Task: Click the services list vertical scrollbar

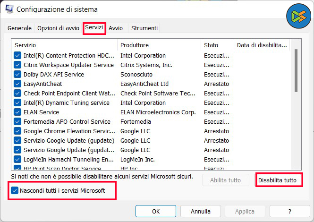Action: coord(296,71)
